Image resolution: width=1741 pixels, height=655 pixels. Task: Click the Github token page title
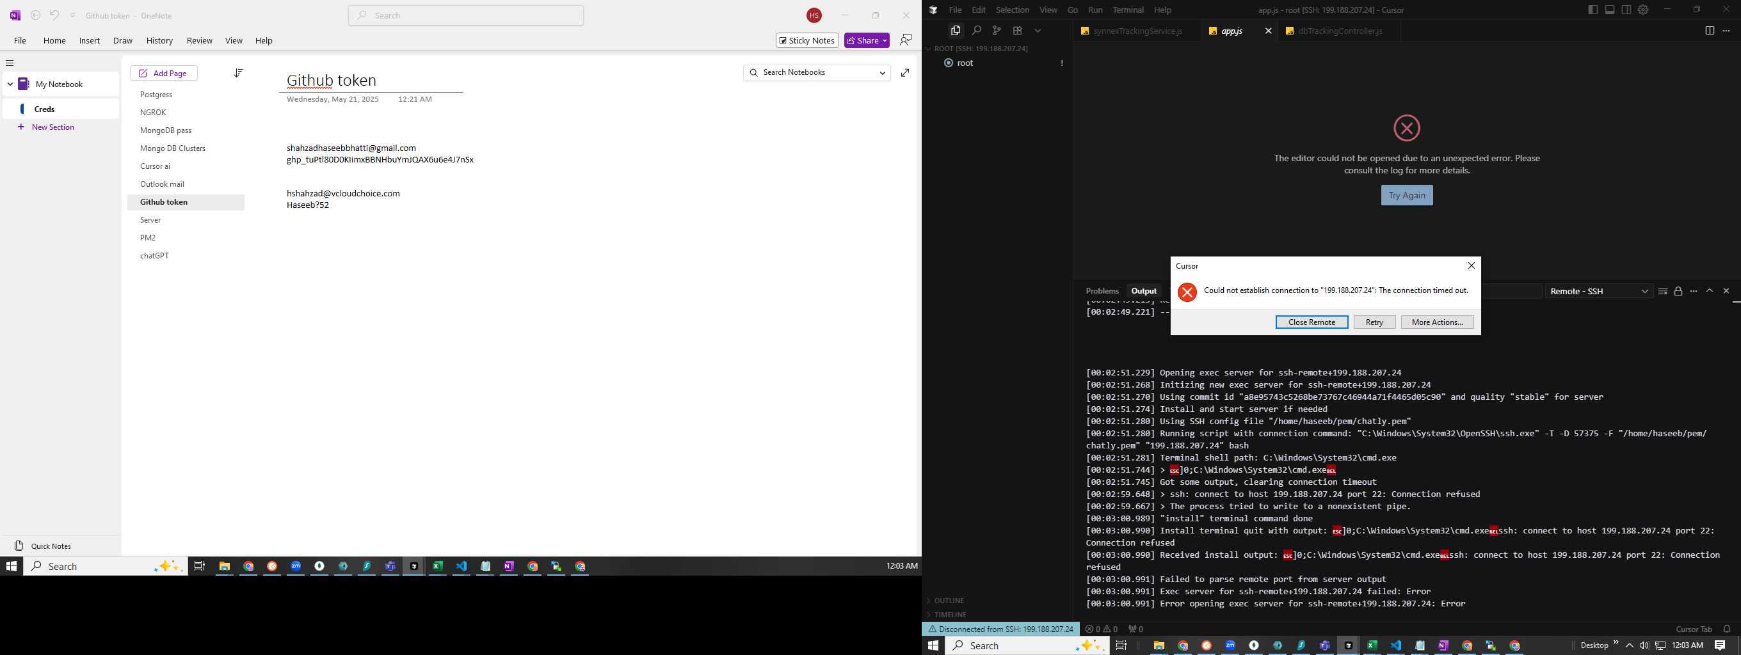tap(331, 81)
